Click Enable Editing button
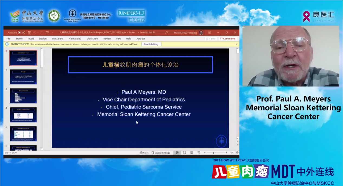Image resolution: width=343 pixels, height=186 pixels. pyautogui.click(x=151, y=44)
